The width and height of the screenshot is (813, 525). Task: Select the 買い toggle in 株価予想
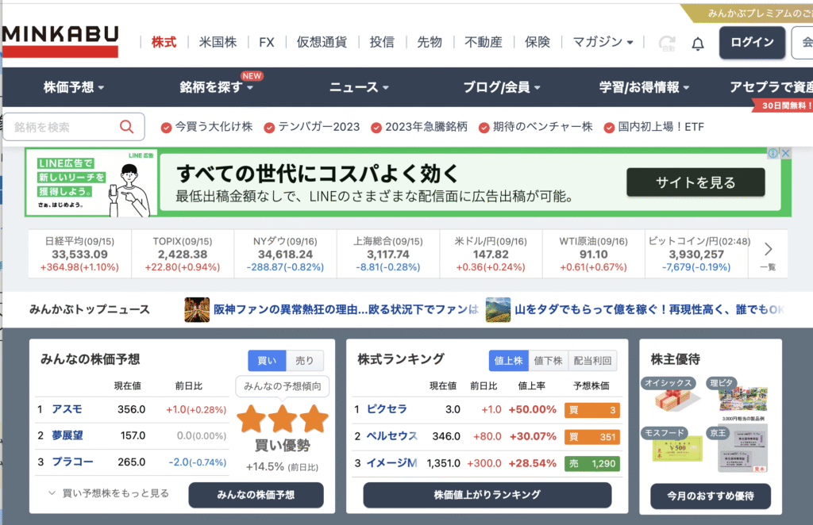point(267,360)
